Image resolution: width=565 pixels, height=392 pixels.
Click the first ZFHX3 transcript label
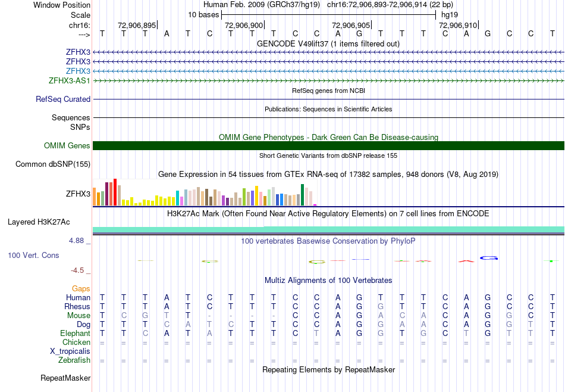coord(78,52)
